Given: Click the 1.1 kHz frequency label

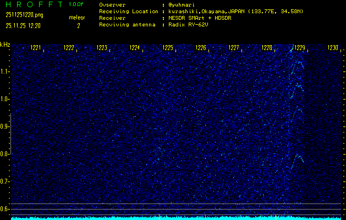Looking at the screenshot, I should (x=5, y=71).
